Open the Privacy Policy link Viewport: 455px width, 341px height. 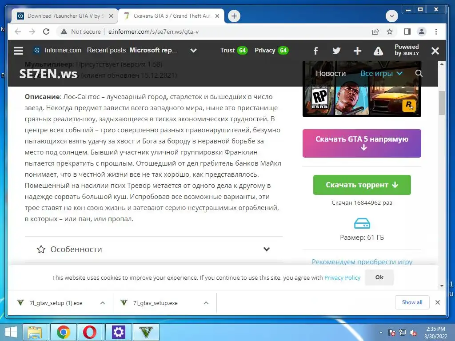(342, 278)
